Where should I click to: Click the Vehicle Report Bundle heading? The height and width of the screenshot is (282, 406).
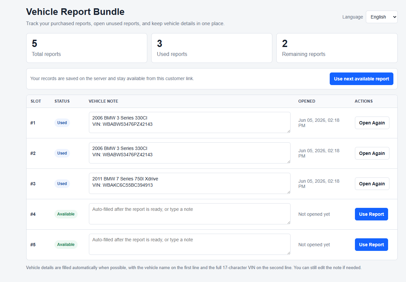coord(75,12)
